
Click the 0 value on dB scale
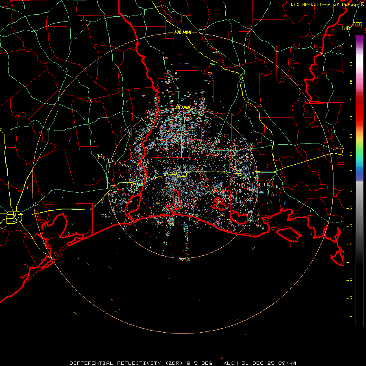point(351,172)
